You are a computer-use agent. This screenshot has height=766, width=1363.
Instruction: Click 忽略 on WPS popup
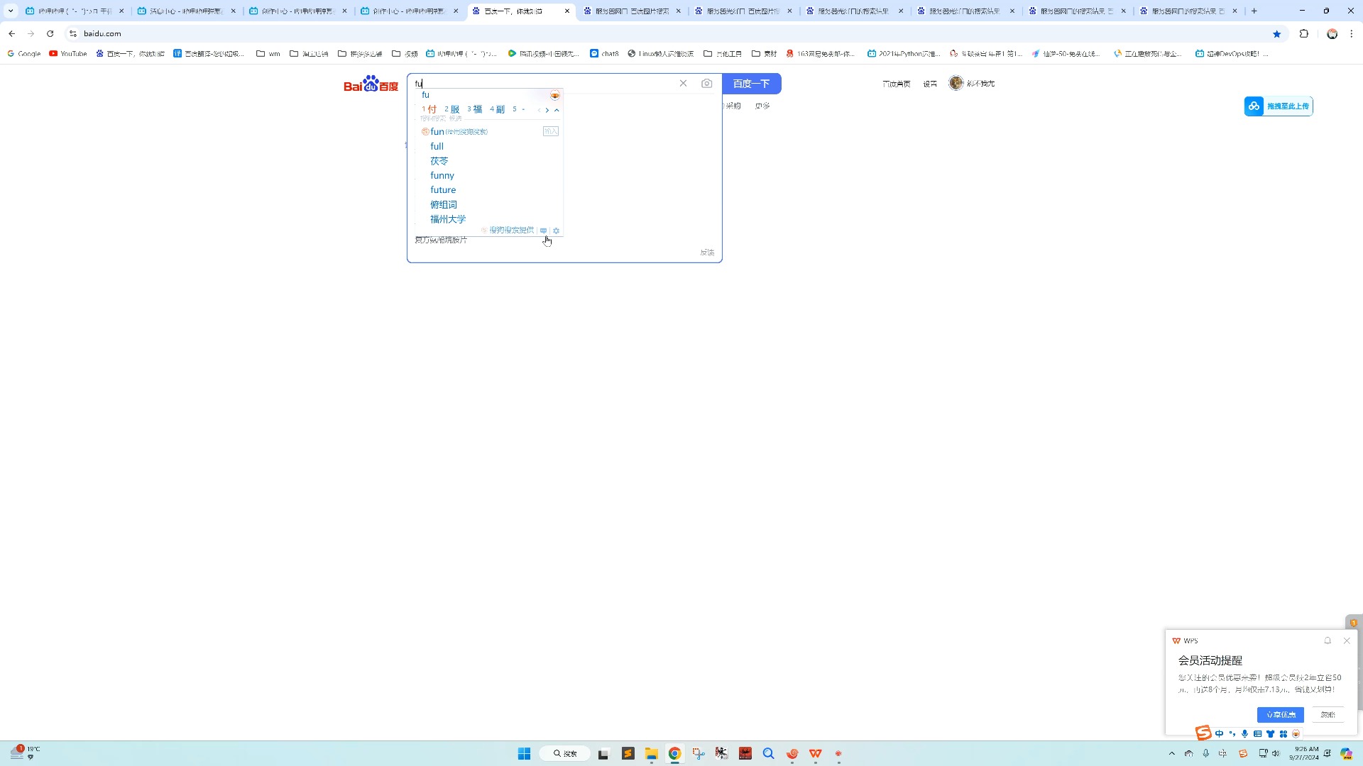pyautogui.click(x=1328, y=715)
